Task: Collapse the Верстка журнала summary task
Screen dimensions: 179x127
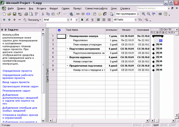Action: (67, 57)
